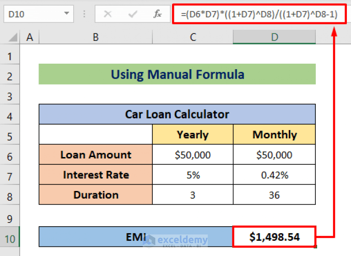Click the Enter checkmark formula icon
The image size is (351, 256).
pos(133,14)
